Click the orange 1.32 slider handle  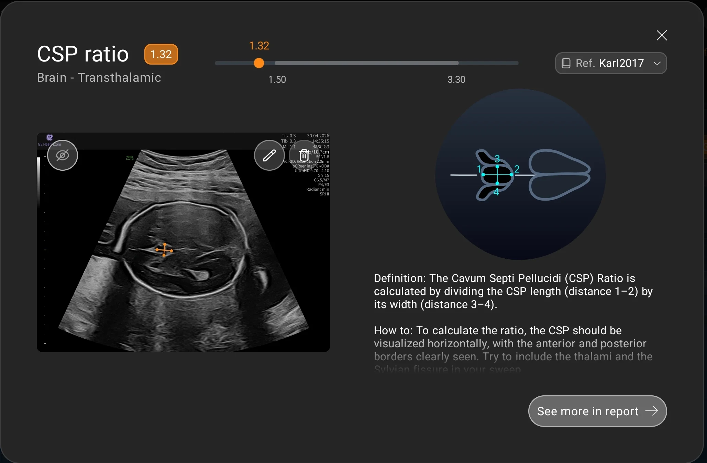pyautogui.click(x=259, y=63)
